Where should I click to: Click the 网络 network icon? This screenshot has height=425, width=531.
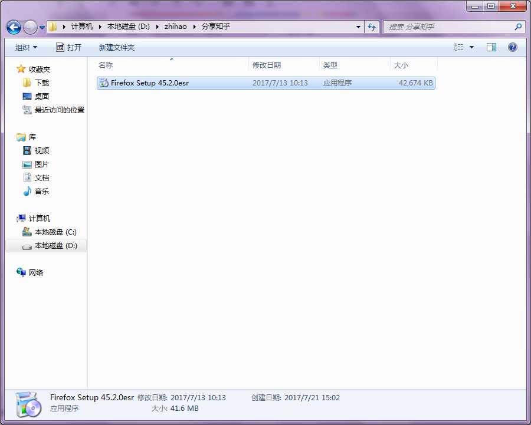[x=21, y=272]
